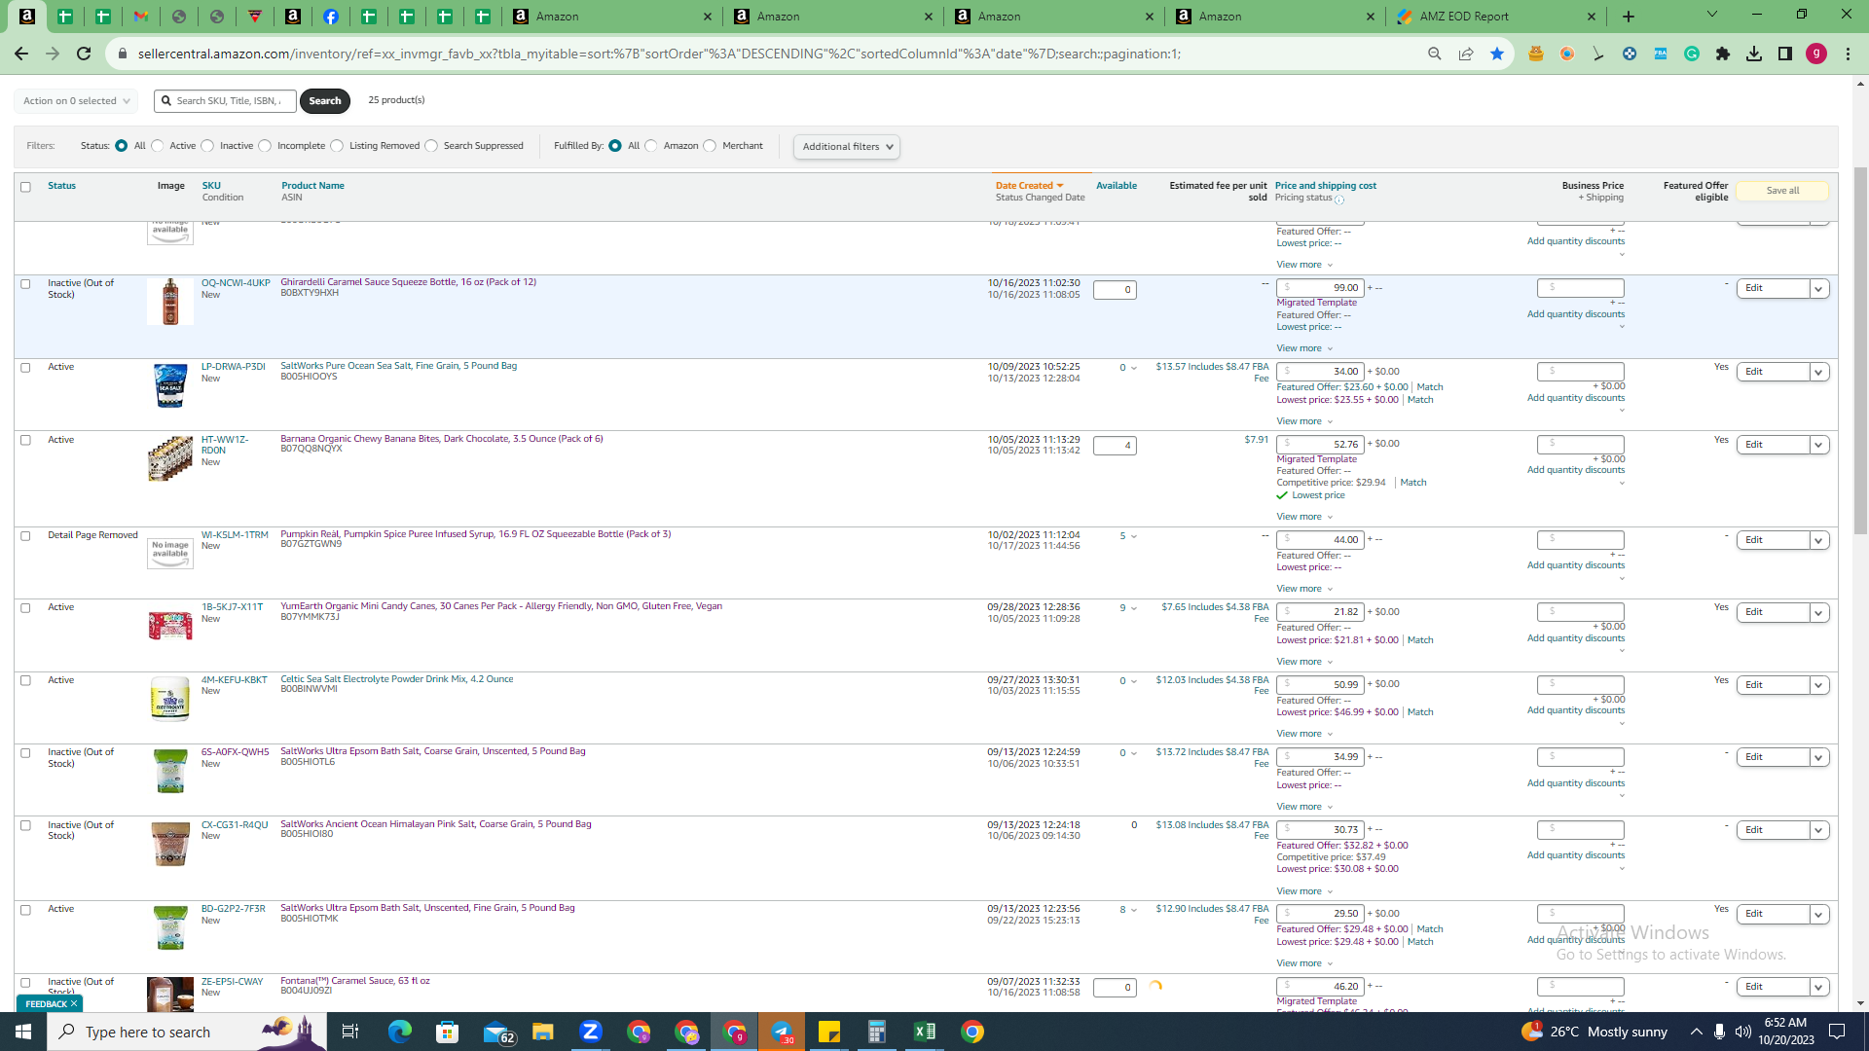
Task: Open the Action on 0 selected dropdown
Action: (76, 101)
